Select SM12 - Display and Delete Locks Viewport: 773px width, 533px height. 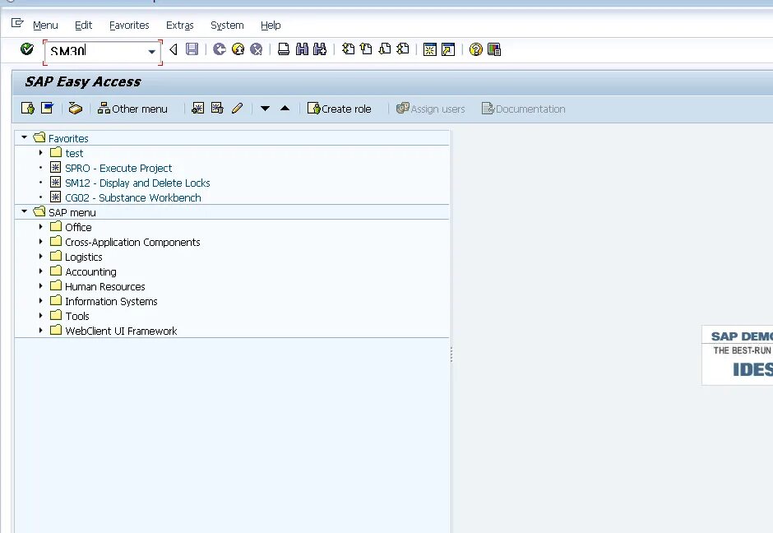pos(137,183)
